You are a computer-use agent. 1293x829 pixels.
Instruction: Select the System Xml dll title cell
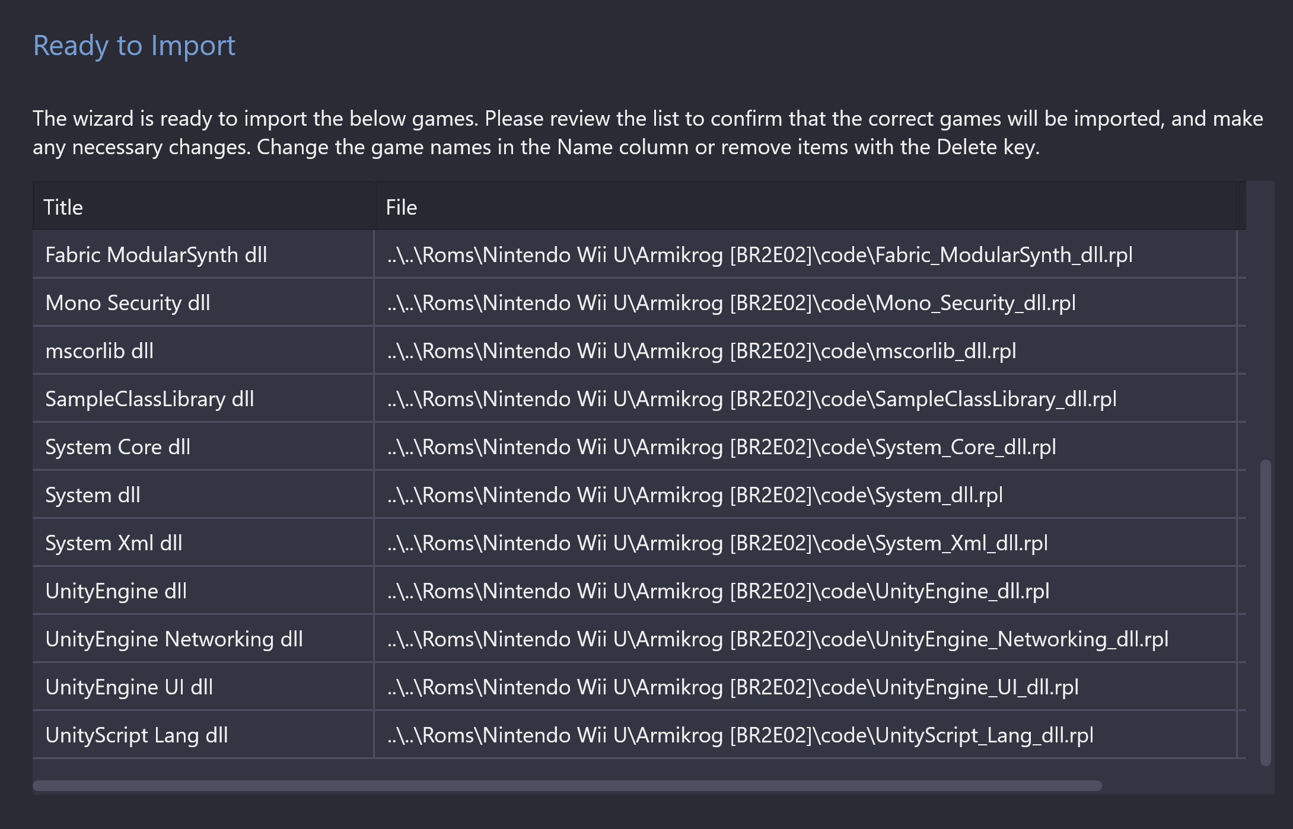pos(203,543)
